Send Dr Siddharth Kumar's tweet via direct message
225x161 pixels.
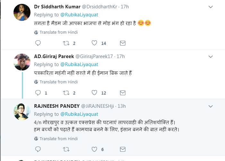pos(122,43)
